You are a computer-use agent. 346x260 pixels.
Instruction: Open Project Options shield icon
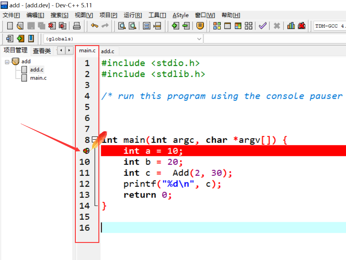200,26
